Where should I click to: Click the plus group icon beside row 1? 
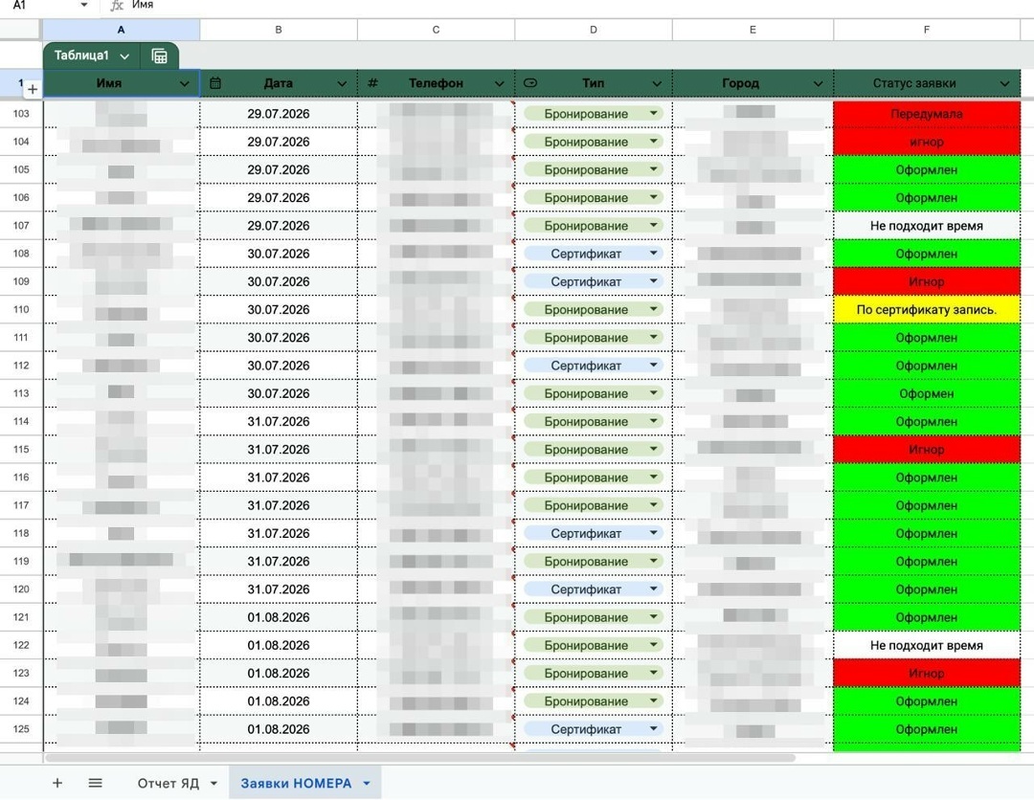click(x=33, y=89)
